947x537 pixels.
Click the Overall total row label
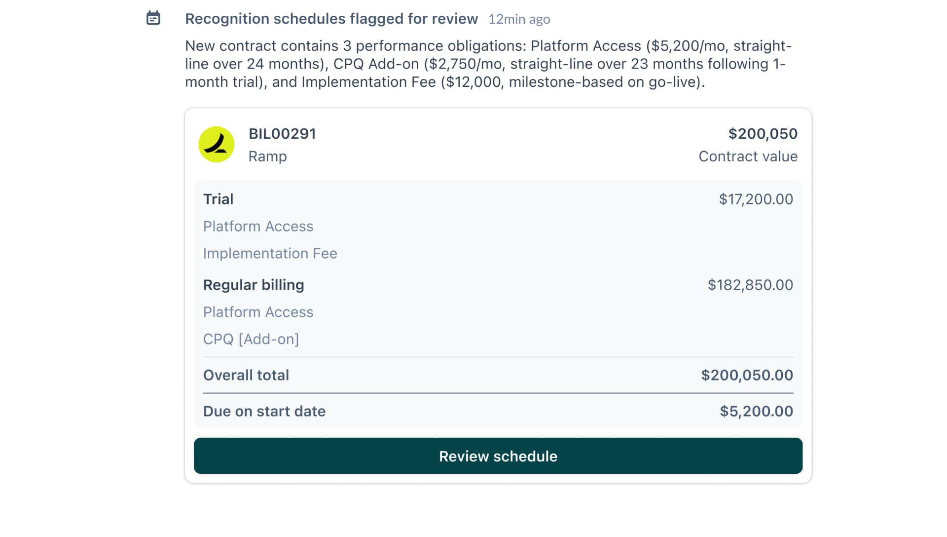tap(246, 375)
